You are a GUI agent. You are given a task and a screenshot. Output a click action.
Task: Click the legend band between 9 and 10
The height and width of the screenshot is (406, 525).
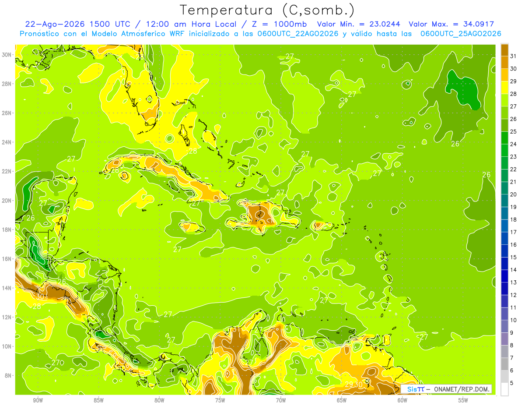(504, 326)
